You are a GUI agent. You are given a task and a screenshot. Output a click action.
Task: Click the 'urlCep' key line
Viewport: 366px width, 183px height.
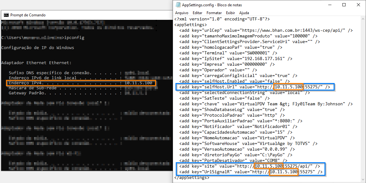(266, 30)
